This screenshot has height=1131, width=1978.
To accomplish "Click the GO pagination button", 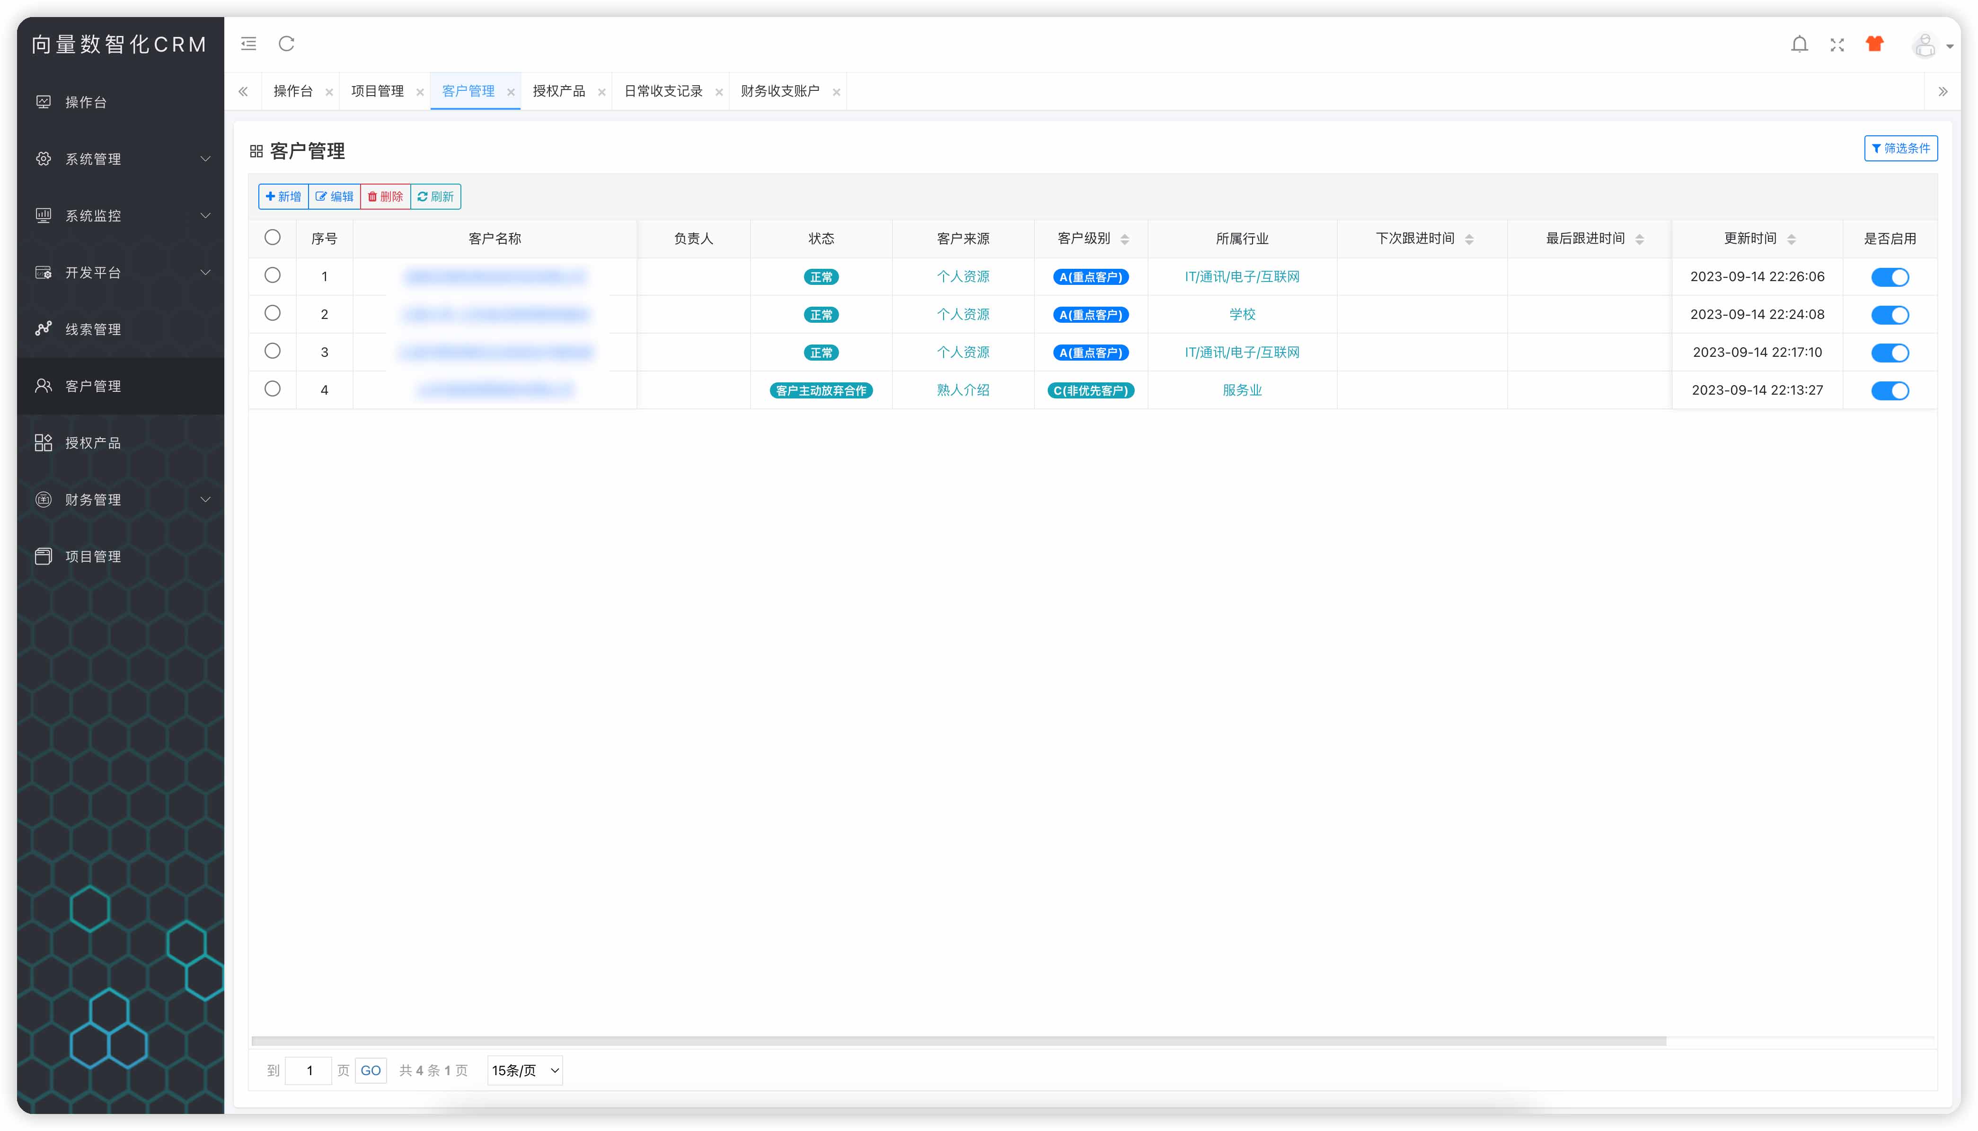I will pyautogui.click(x=371, y=1070).
